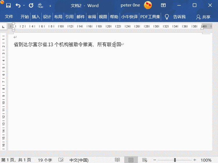
Task: Save the document with the floppy disk icon
Action: click(8, 6)
